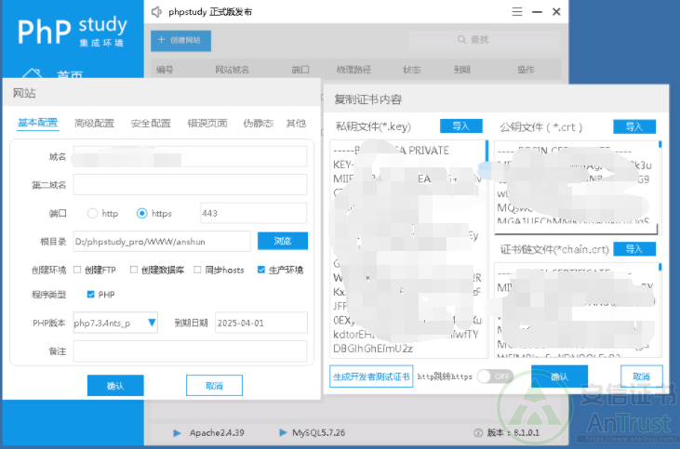Image resolution: width=680 pixels, height=449 pixels.
Task: Click the version info icon in status bar
Action: tap(478, 433)
